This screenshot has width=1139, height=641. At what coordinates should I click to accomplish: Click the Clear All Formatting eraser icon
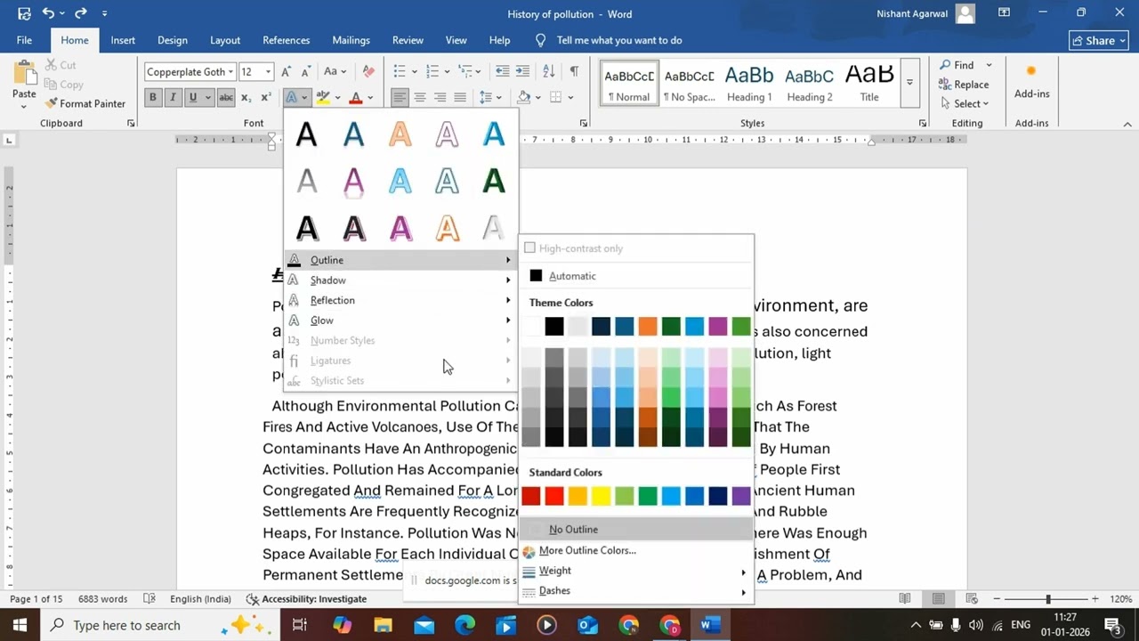click(368, 72)
